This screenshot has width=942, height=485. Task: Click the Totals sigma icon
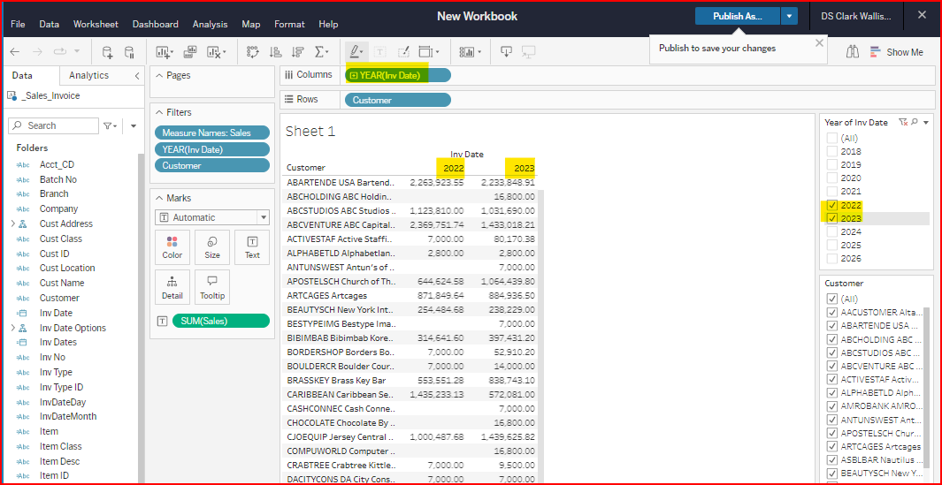click(320, 52)
